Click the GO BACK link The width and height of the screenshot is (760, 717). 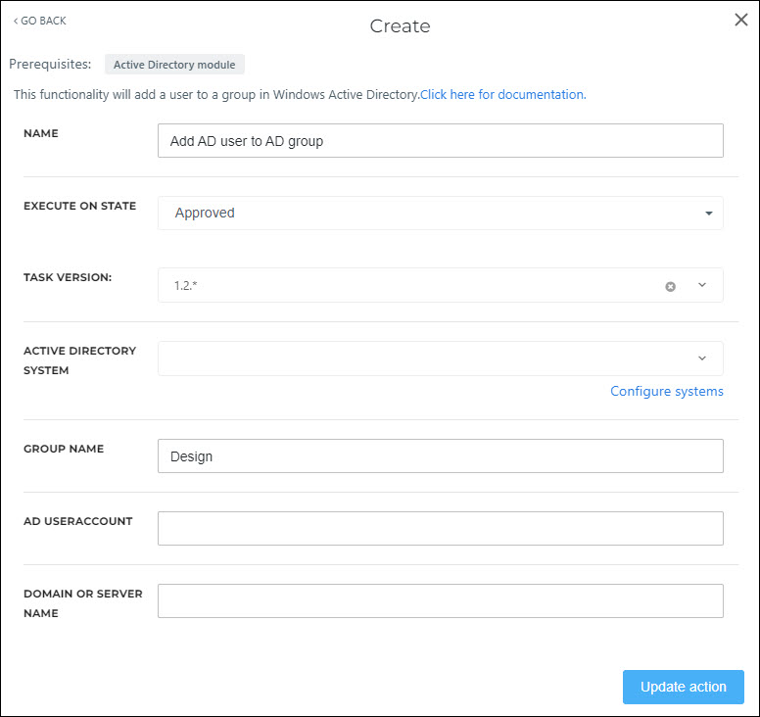tap(40, 21)
